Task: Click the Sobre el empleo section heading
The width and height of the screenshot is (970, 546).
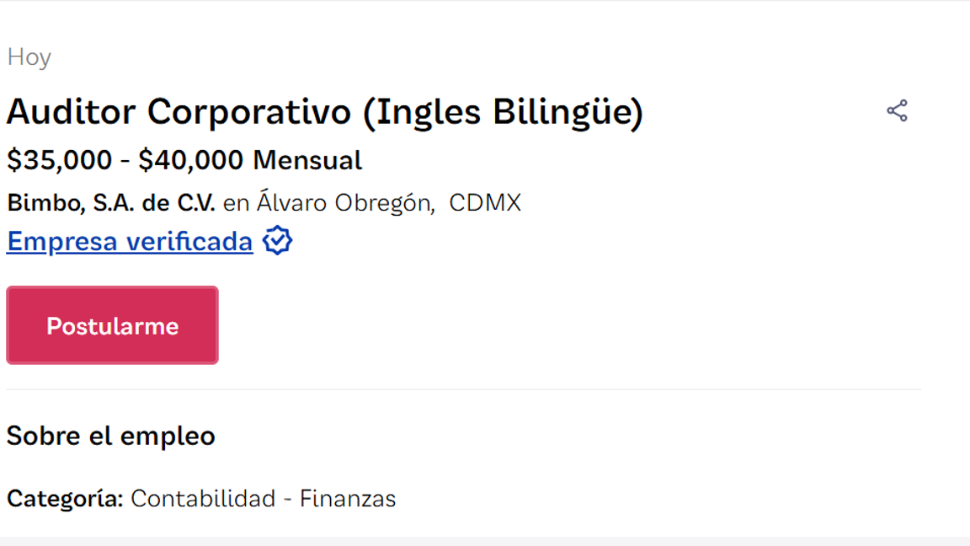Action: (110, 436)
